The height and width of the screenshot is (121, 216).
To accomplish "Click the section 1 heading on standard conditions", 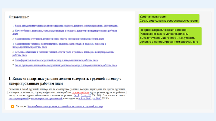I will 65,81.
